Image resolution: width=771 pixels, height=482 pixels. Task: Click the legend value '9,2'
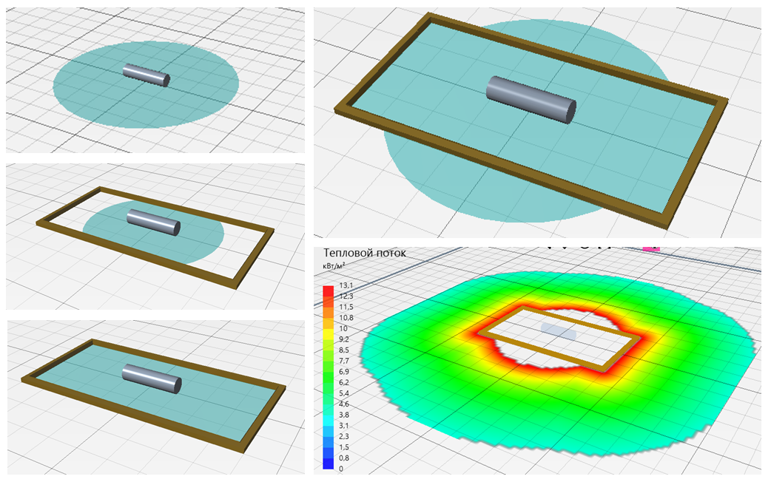[x=344, y=339]
